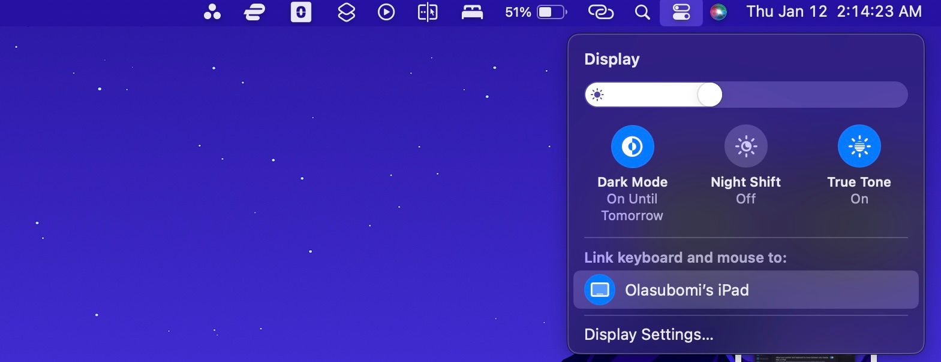Click the display brightness slider knob

tap(709, 95)
